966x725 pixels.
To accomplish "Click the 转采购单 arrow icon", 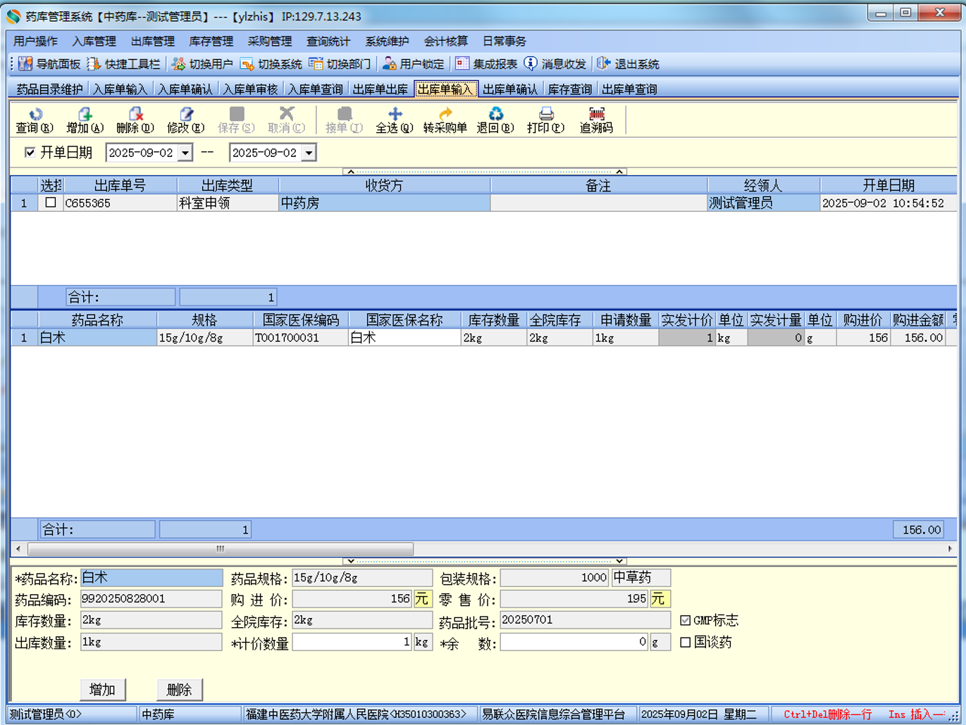I will [445, 114].
